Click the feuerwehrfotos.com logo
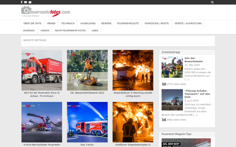Image resolution: width=236 pixels, height=147 pixels. 46,11
